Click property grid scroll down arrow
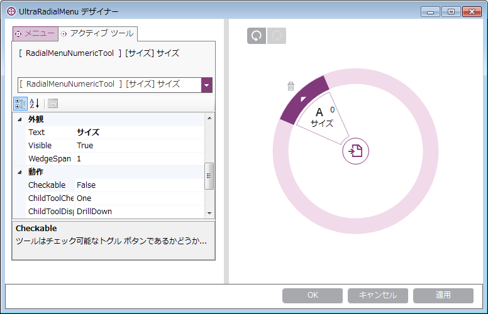 [x=209, y=214]
